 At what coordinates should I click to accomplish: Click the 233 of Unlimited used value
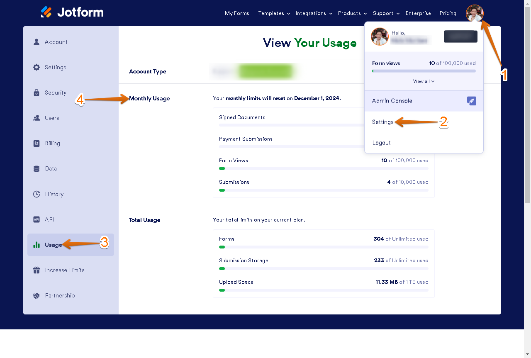tap(401, 261)
